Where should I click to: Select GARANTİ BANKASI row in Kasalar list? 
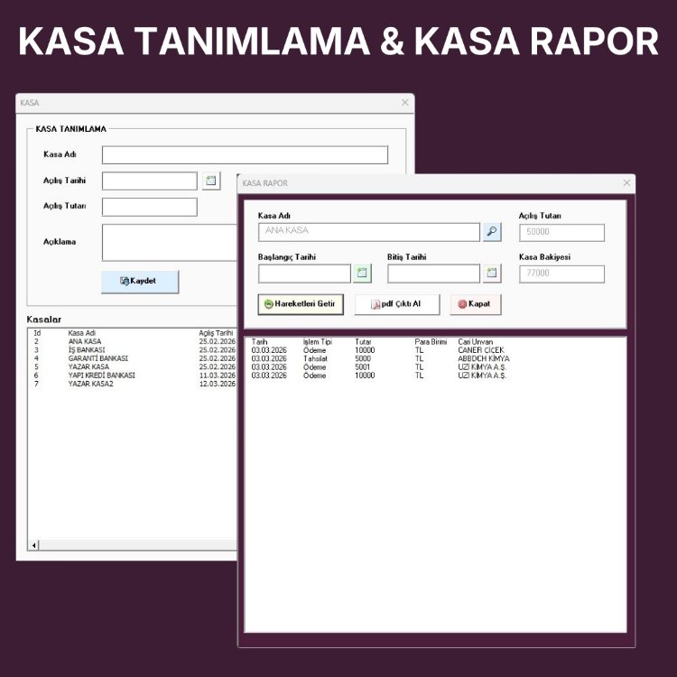point(133,358)
